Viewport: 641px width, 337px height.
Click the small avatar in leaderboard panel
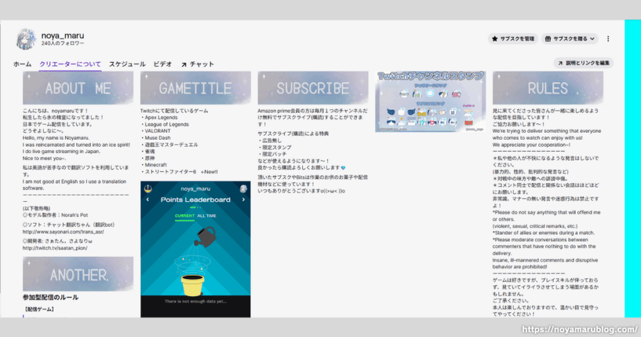click(x=243, y=189)
